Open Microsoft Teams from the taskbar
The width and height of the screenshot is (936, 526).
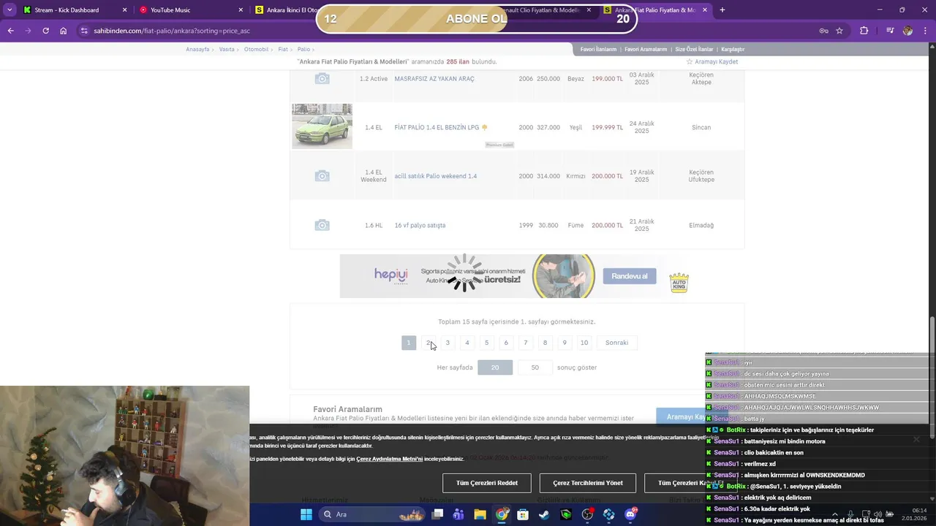click(458, 514)
